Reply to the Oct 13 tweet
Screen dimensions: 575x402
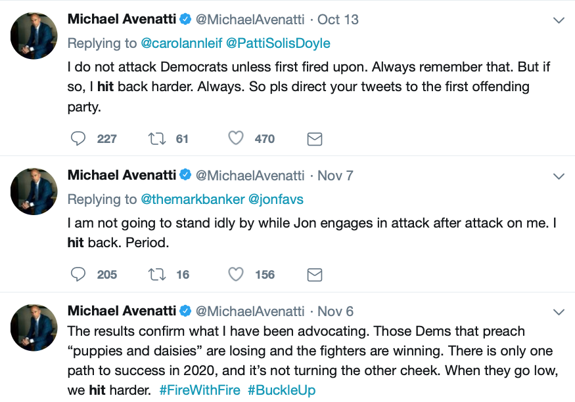78,138
